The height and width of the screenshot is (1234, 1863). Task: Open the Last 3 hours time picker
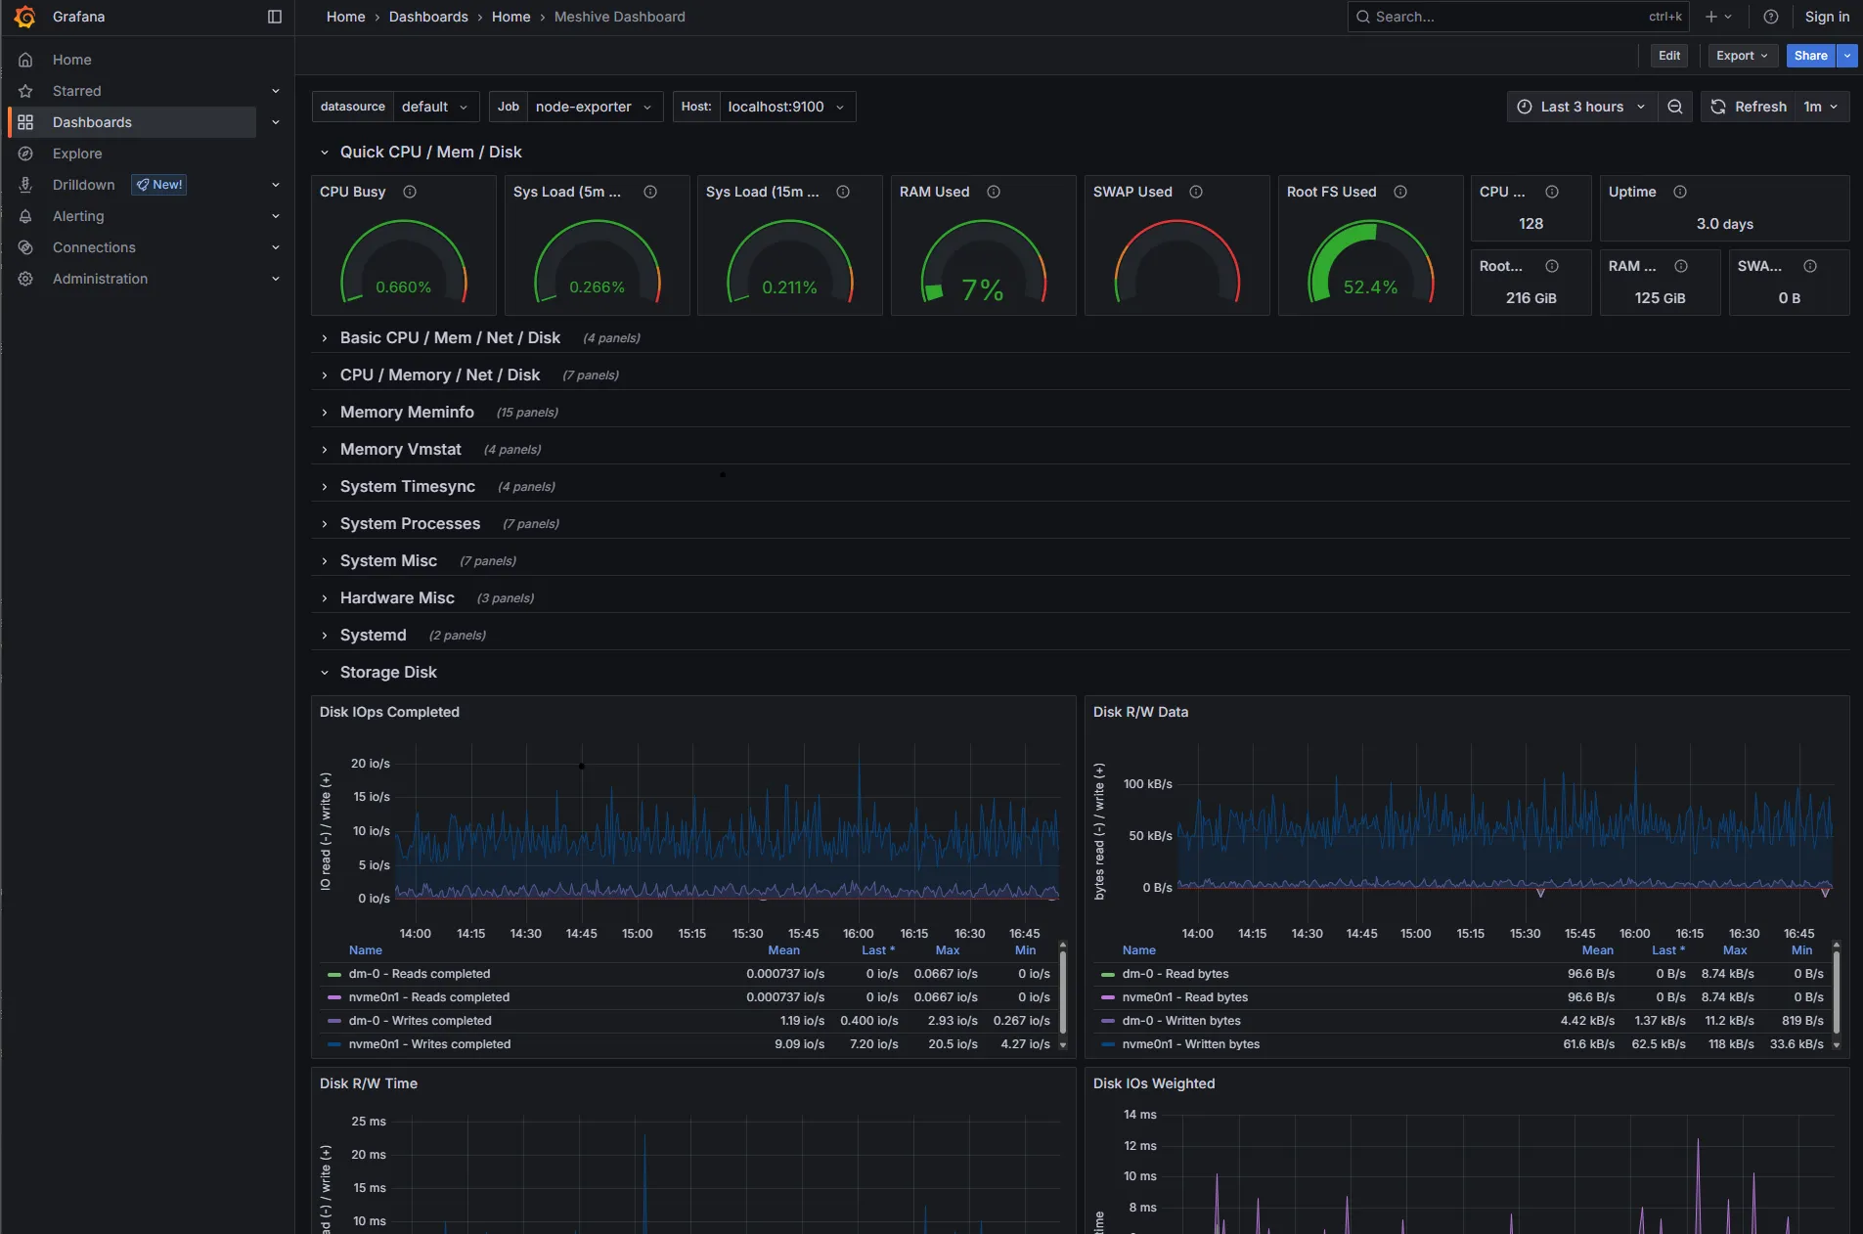1581,107
